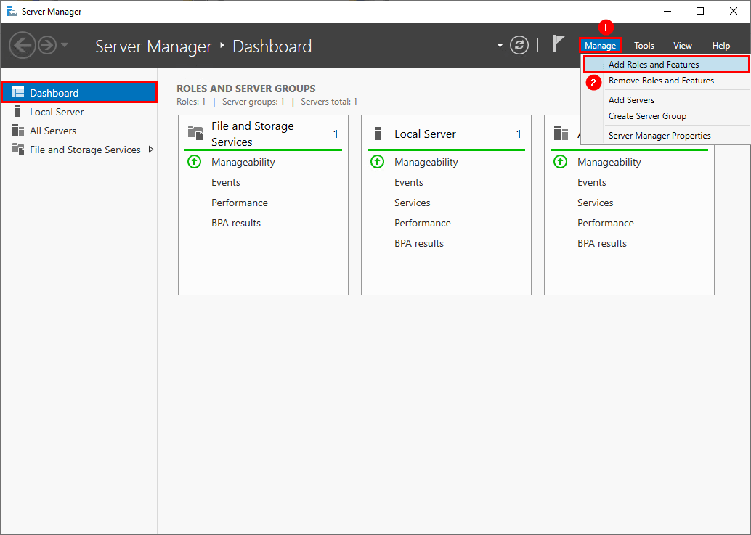Viewport: 751px width, 535px height.
Task: Click the 'Roles: 1' summary text
Action: click(x=190, y=102)
